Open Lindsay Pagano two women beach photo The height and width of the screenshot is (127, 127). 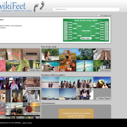(50, 83)
